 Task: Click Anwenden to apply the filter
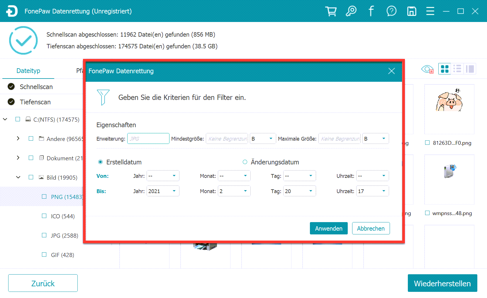(x=329, y=228)
